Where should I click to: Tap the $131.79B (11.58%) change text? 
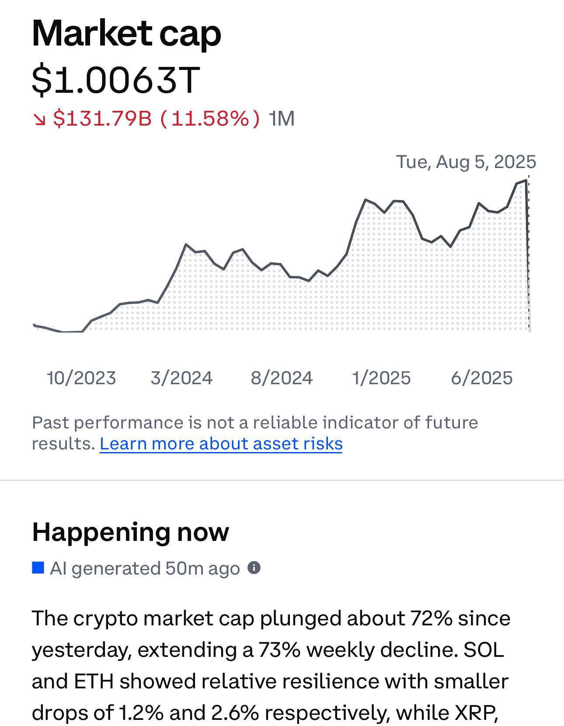click(157, 119)
